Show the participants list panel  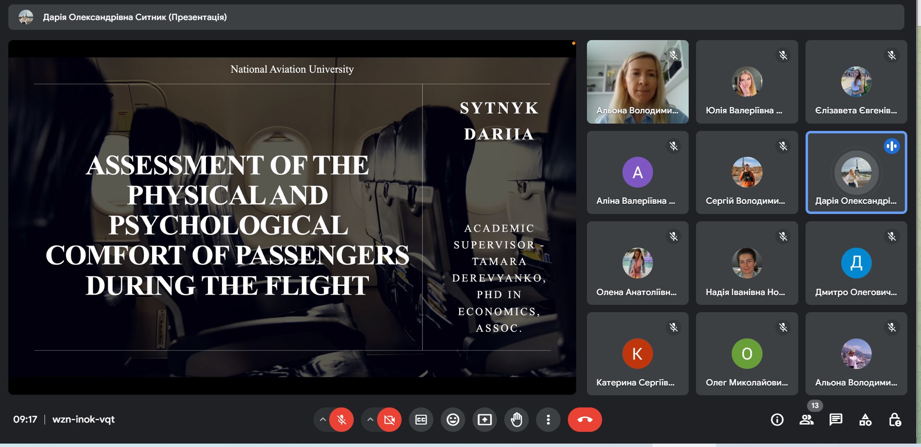pos(806,420)
